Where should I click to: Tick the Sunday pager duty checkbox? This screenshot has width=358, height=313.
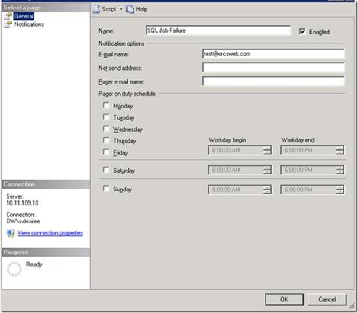(x=106, y=190)
